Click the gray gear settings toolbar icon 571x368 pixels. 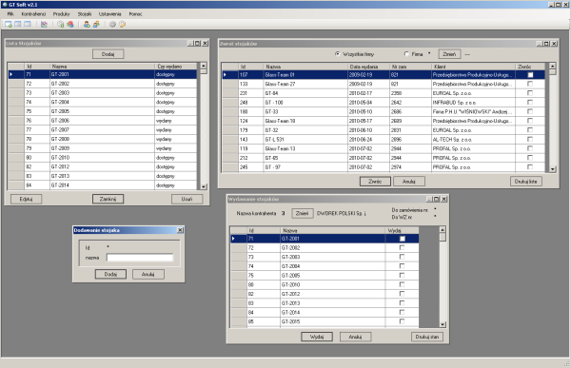pyautogui.click(x=112, y=25)
